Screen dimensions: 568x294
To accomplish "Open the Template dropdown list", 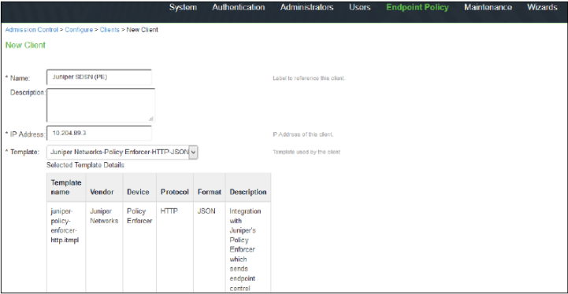I will [122, 153].
